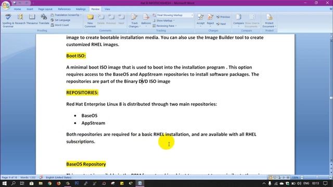
Task: Click the proofing errors status icon
Action: click(41, 177)
